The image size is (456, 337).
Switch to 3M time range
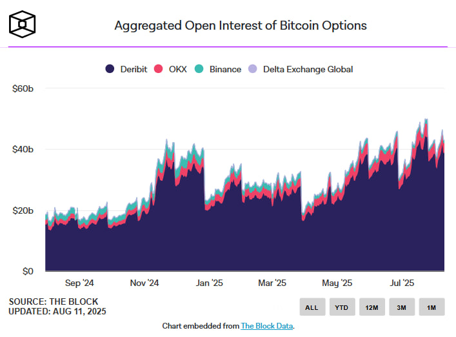[401, 307]
